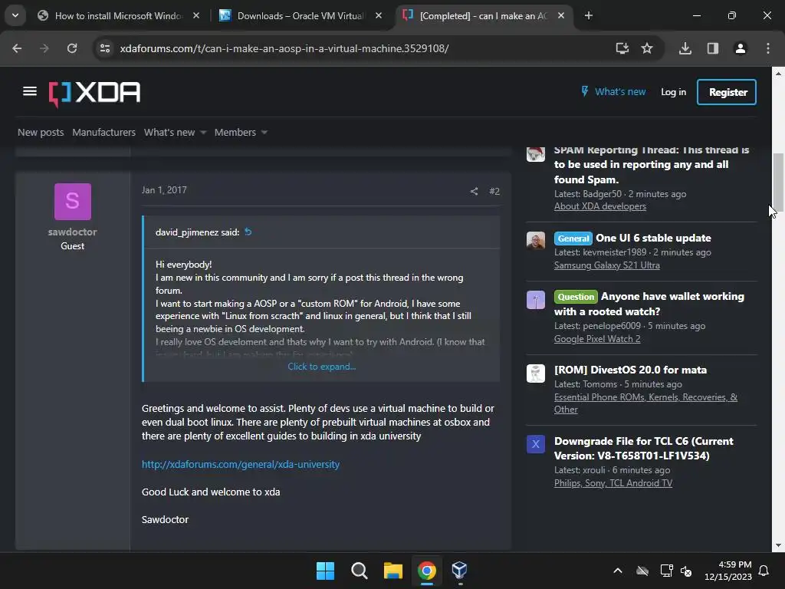
Task: Share post #2 via share icon
Action: coord(474,191)
